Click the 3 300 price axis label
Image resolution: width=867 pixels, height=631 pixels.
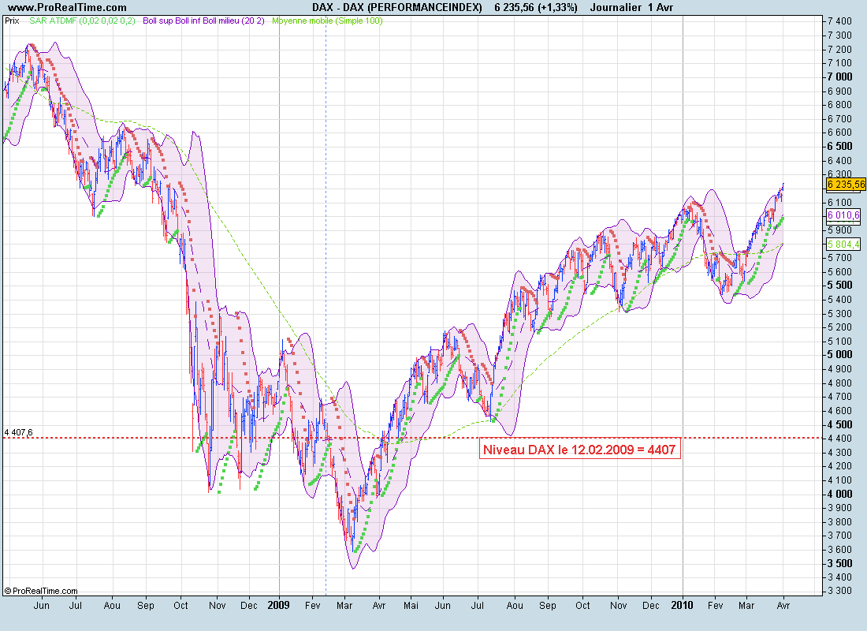tap(840, 591)
